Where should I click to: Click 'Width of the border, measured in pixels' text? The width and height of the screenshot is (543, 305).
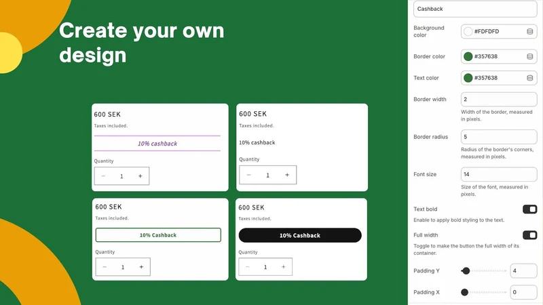[497, 115]
